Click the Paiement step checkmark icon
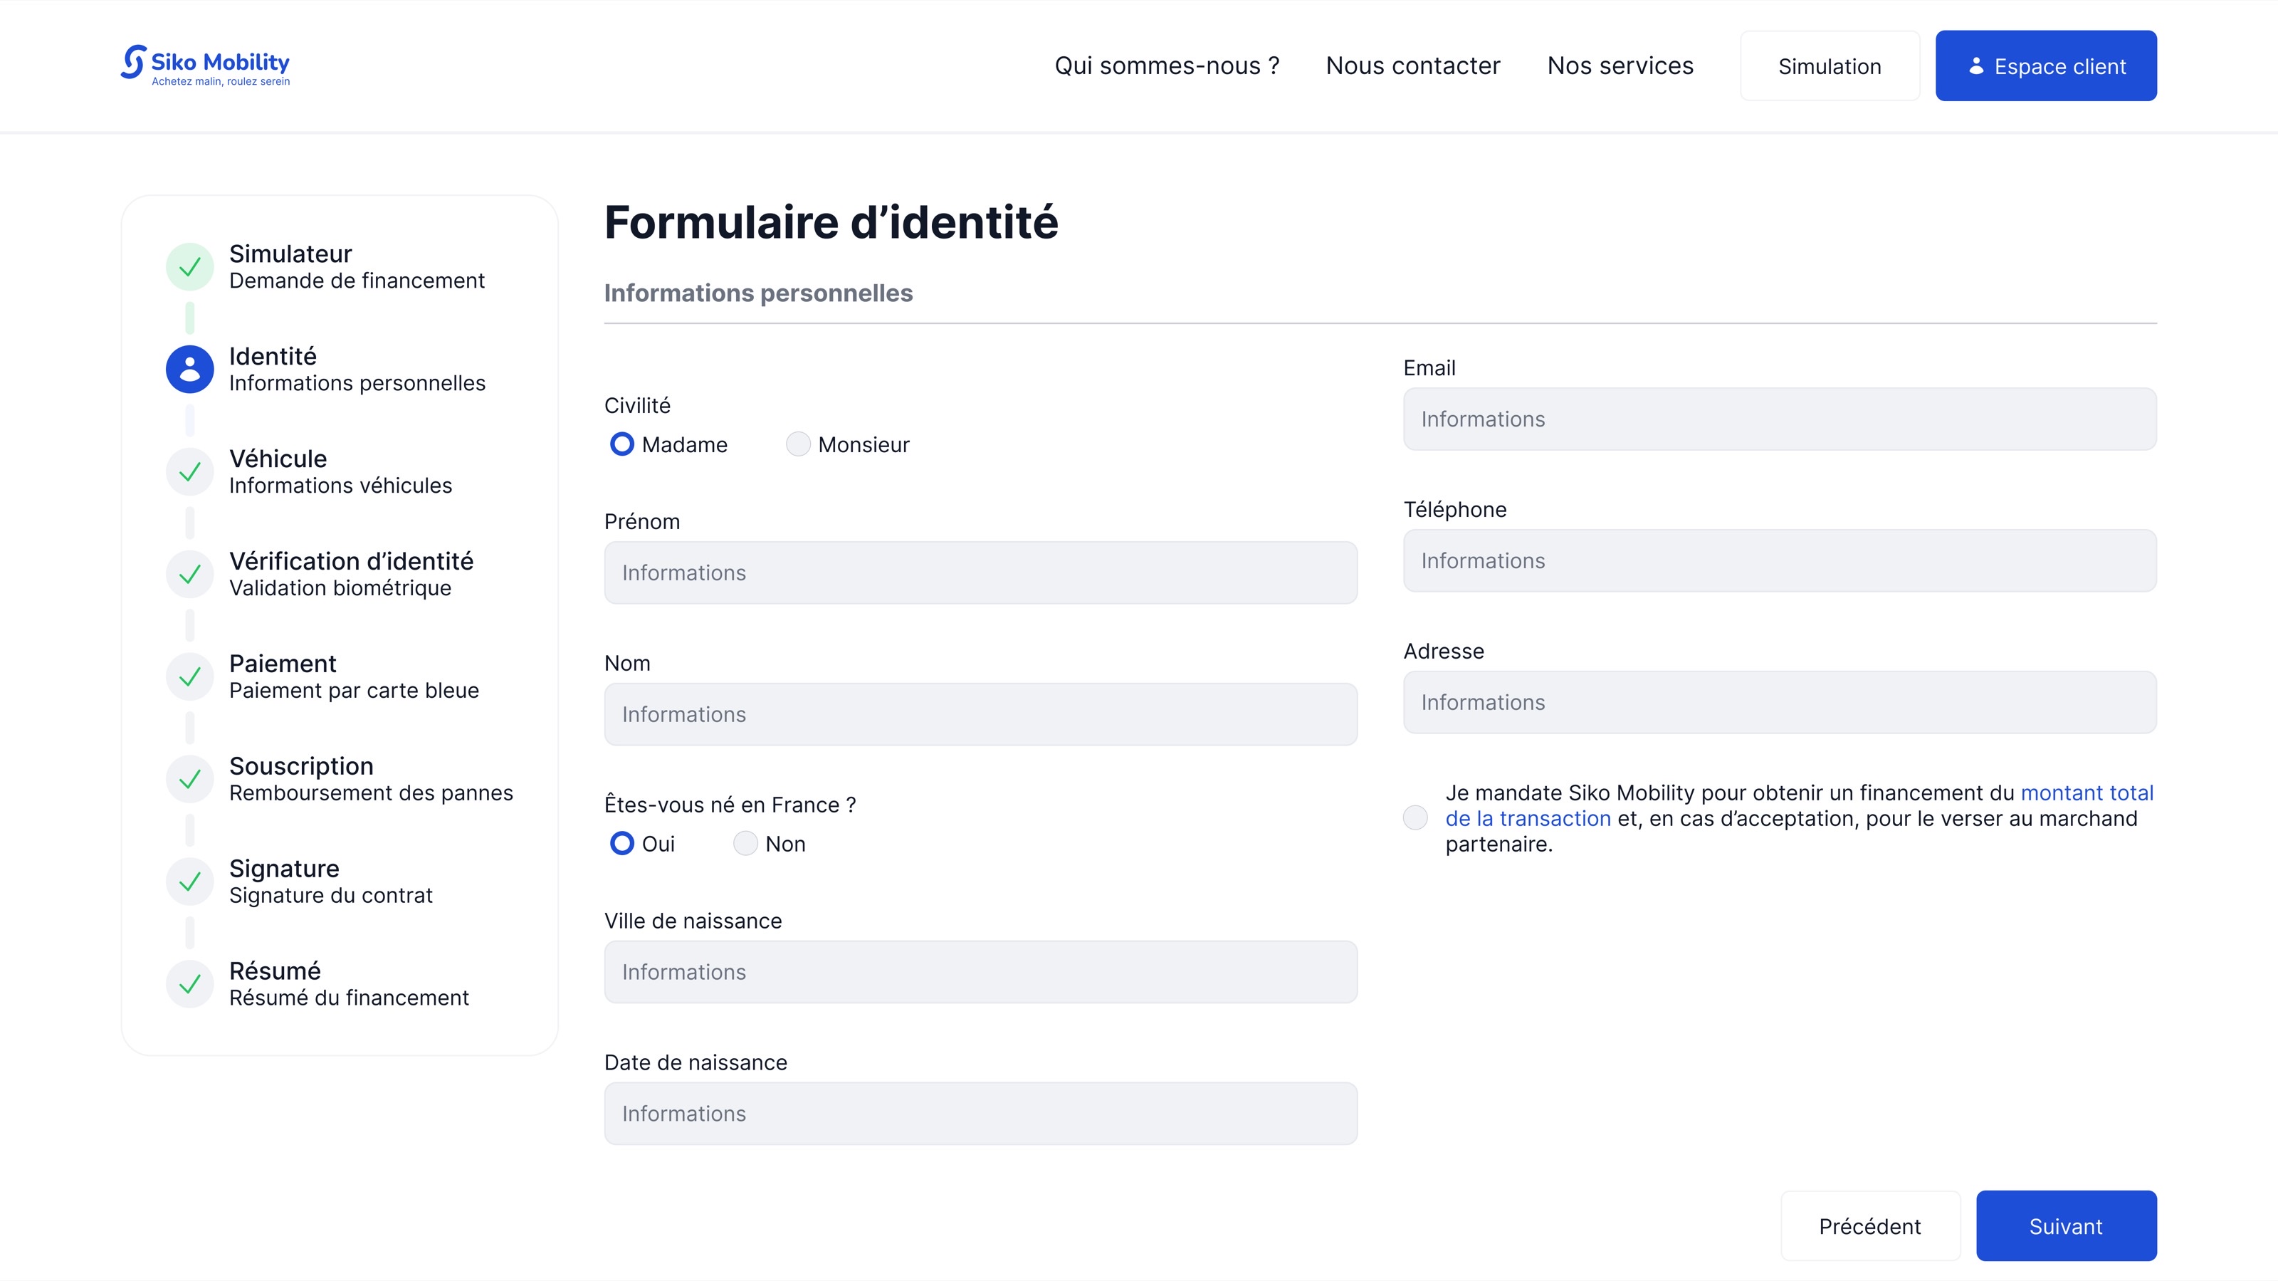The image size is (2278, 1281). (189, 676)
